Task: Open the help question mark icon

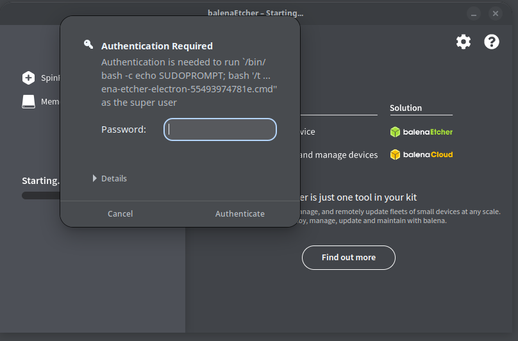Action: pos(492,42)
